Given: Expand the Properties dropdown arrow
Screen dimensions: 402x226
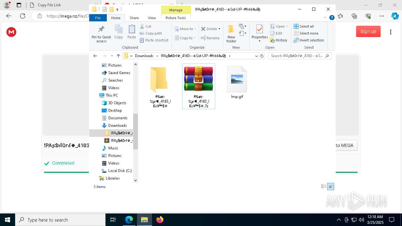Looking at the screenshot, I should coord(259,41).
